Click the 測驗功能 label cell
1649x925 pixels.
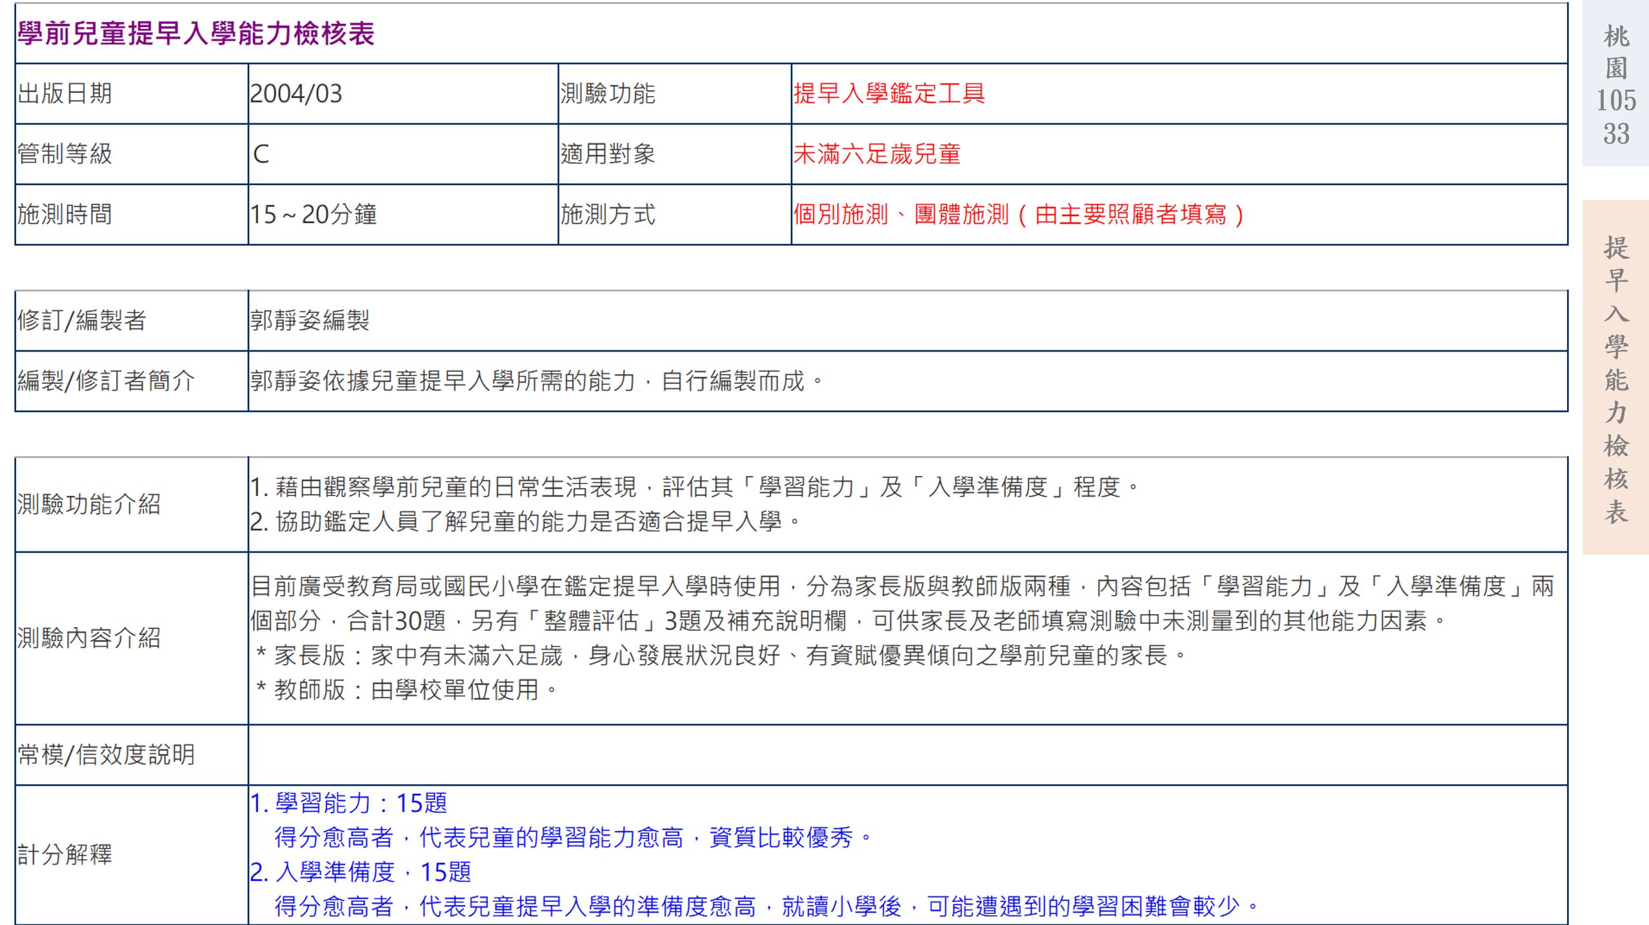tap(607, 94)
